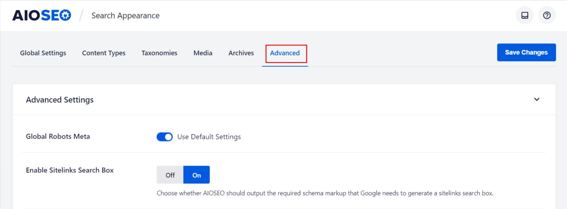The image size is (567, 209).
Task: Toggle Use Default Settings switch
Action: (x=164, y=137)
